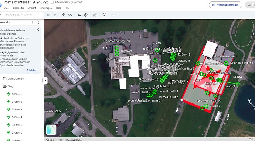The height and width of the screenshot is (141, 255).
Task: Click the source4, bullet 10 marker
Action: [x=154, y=92]
